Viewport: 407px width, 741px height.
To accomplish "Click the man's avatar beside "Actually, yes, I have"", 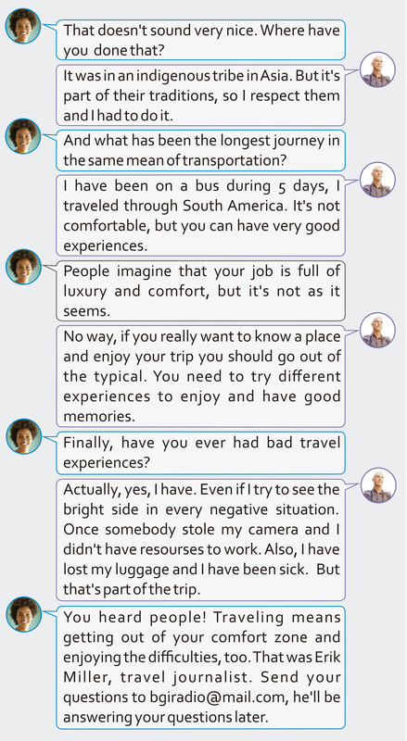I will tap(377, 485).
